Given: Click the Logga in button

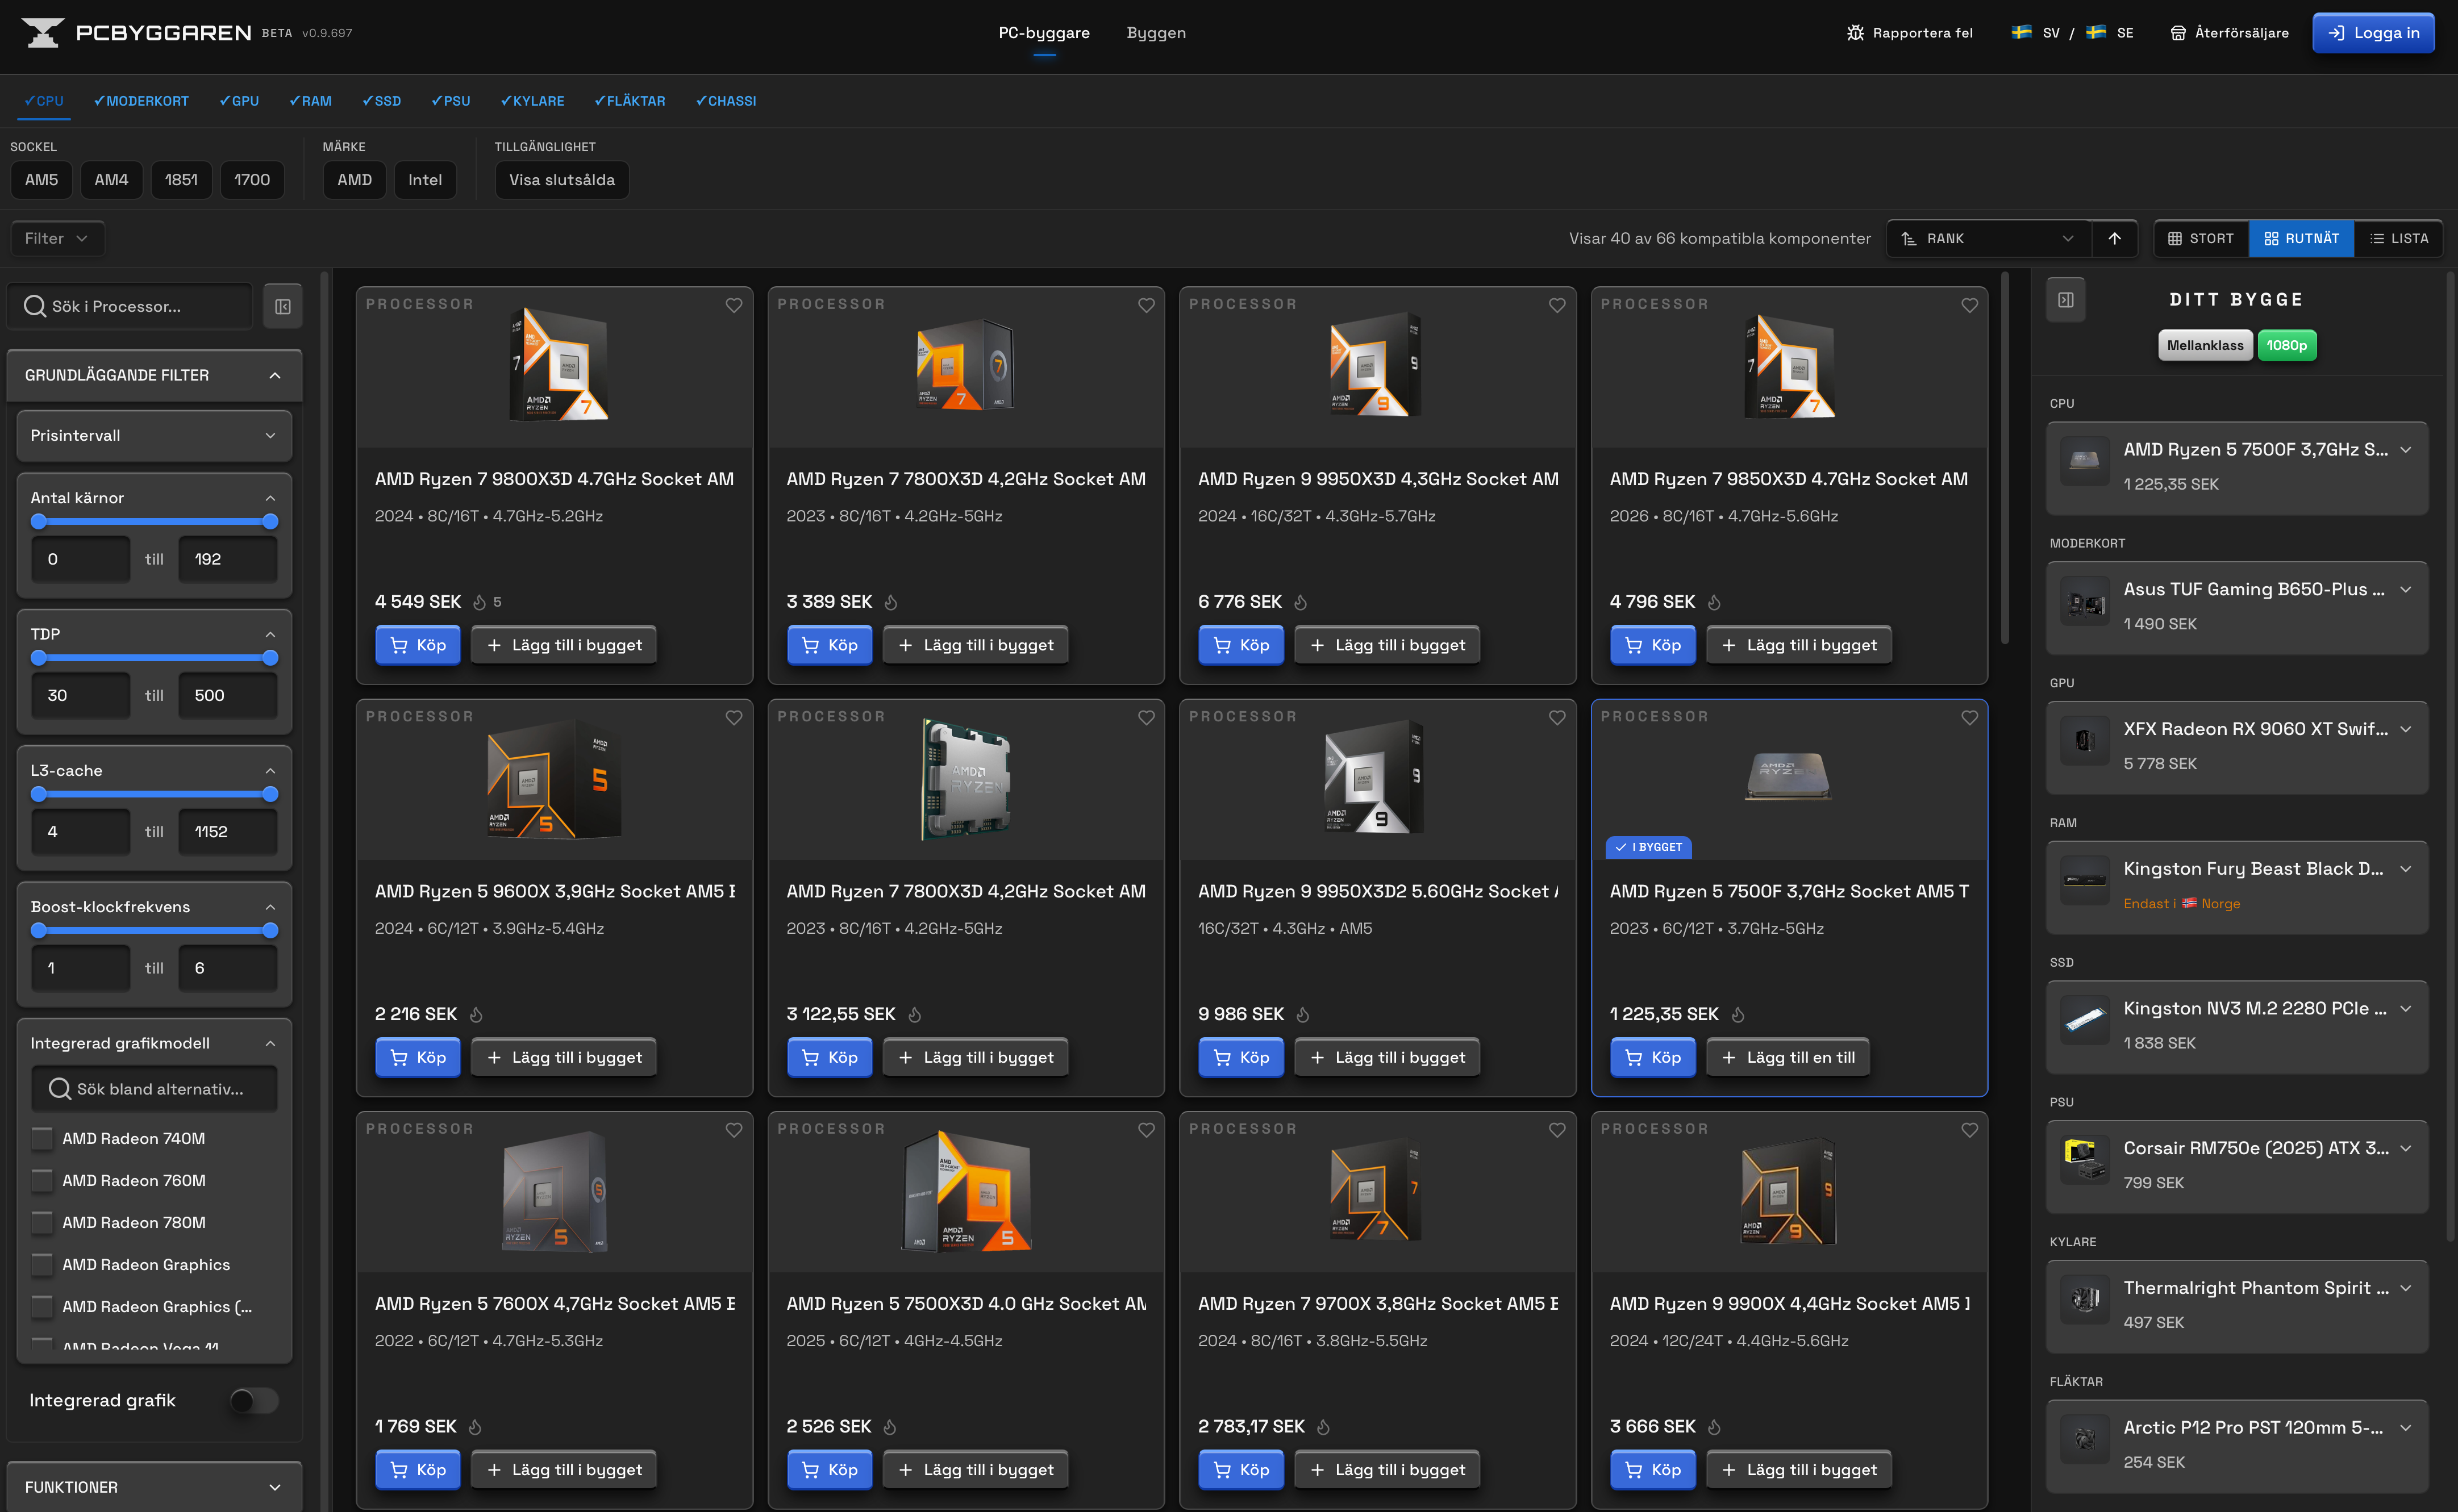Looking at the screenshot, I should click(x=2374, y=33).
